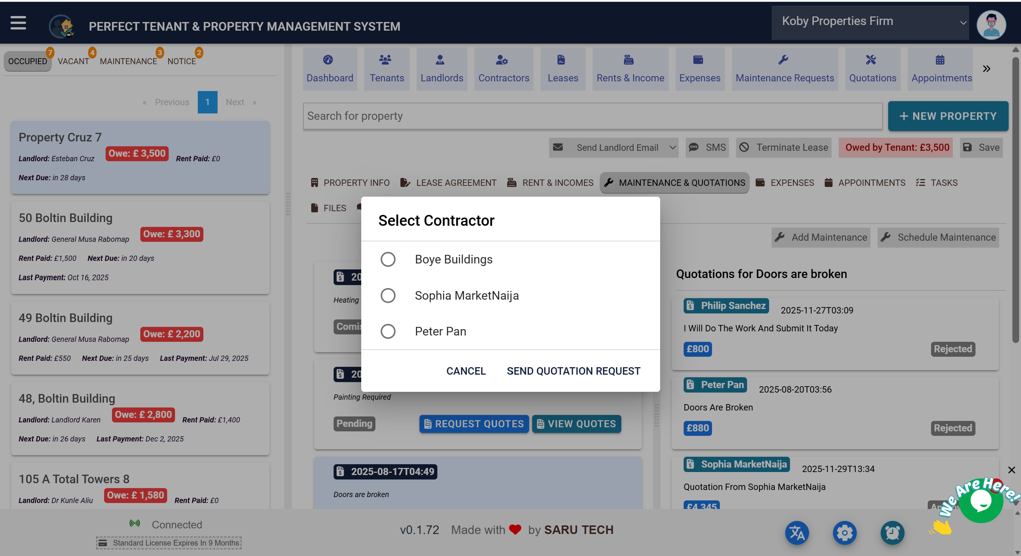Open the user avatar profile picture
The width and height of the screenshot is (1021, 556).
tap(991, 25)
